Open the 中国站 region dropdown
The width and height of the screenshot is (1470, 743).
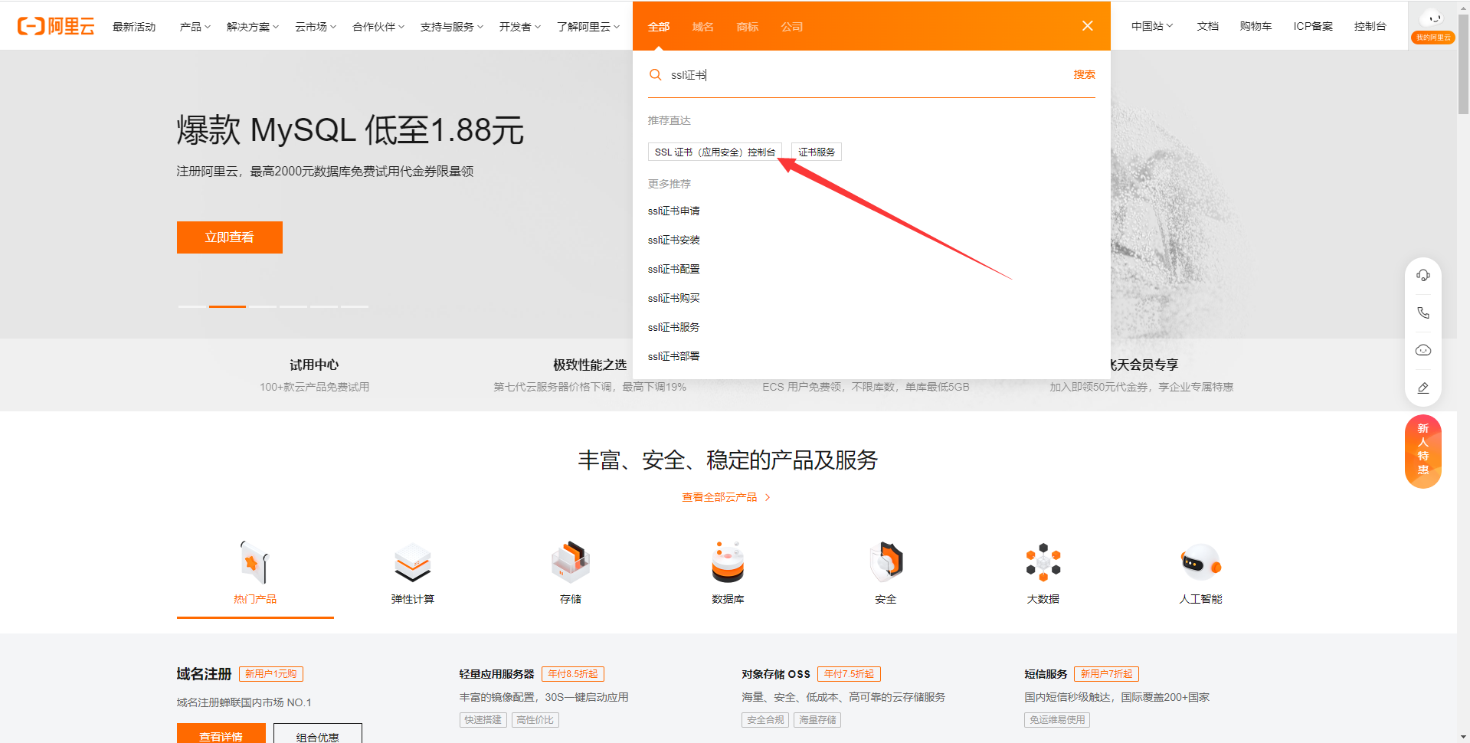point(1152,26)
